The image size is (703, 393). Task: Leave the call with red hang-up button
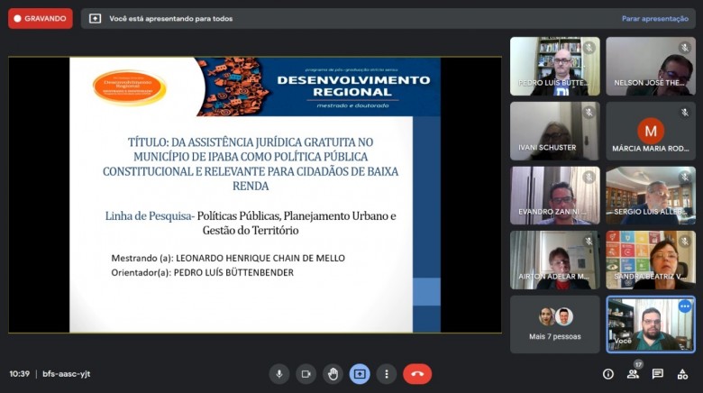click(417, 374)
